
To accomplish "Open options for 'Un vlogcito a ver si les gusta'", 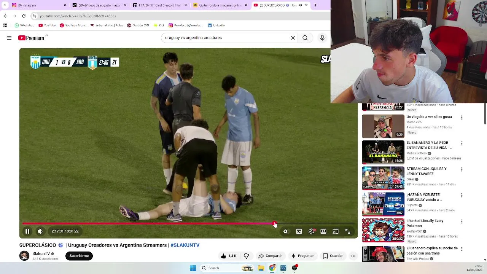I will coord(462,118).
